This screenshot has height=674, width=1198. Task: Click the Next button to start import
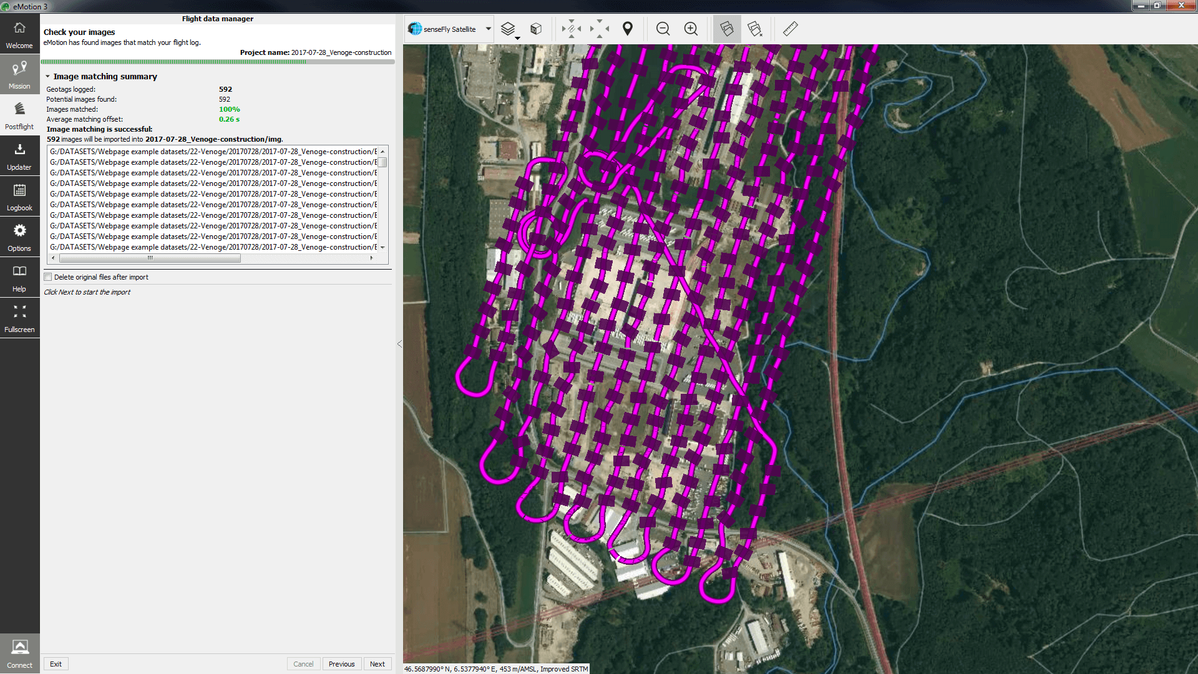tap(377, 664)
